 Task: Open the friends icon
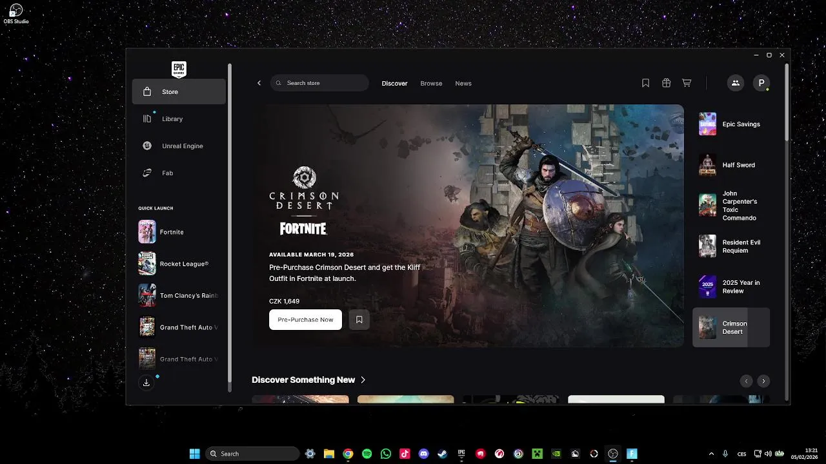coord(735,83)
